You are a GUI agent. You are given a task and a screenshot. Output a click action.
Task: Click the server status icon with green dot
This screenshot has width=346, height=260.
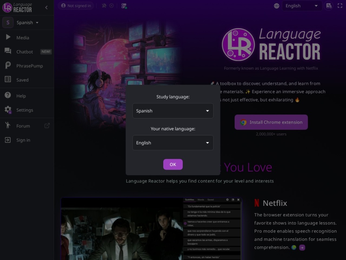(x=124, y=6)
